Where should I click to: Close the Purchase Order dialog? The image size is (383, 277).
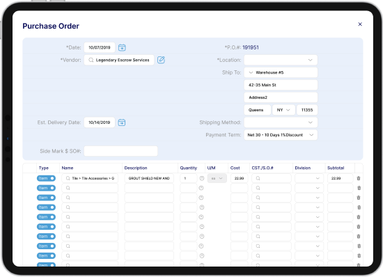[x=360, y=24]
